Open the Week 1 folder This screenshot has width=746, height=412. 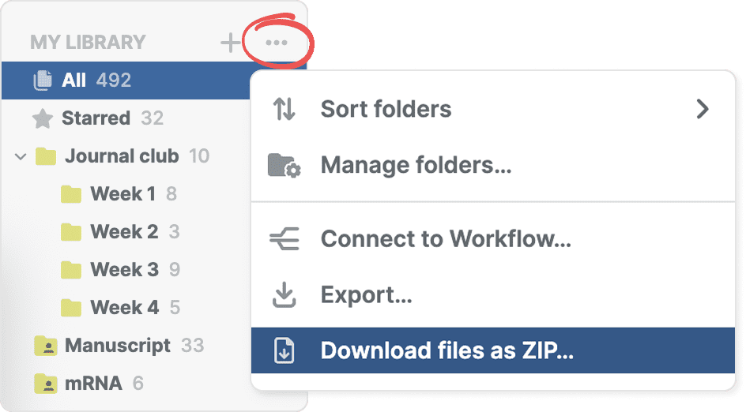coord(122,194)
